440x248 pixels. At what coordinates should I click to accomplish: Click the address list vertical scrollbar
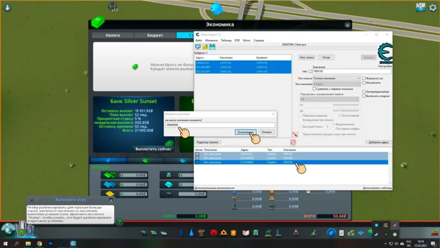click(390, 168)
